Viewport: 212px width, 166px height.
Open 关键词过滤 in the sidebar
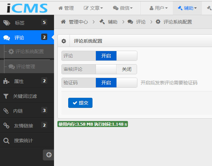pos(27,96)
